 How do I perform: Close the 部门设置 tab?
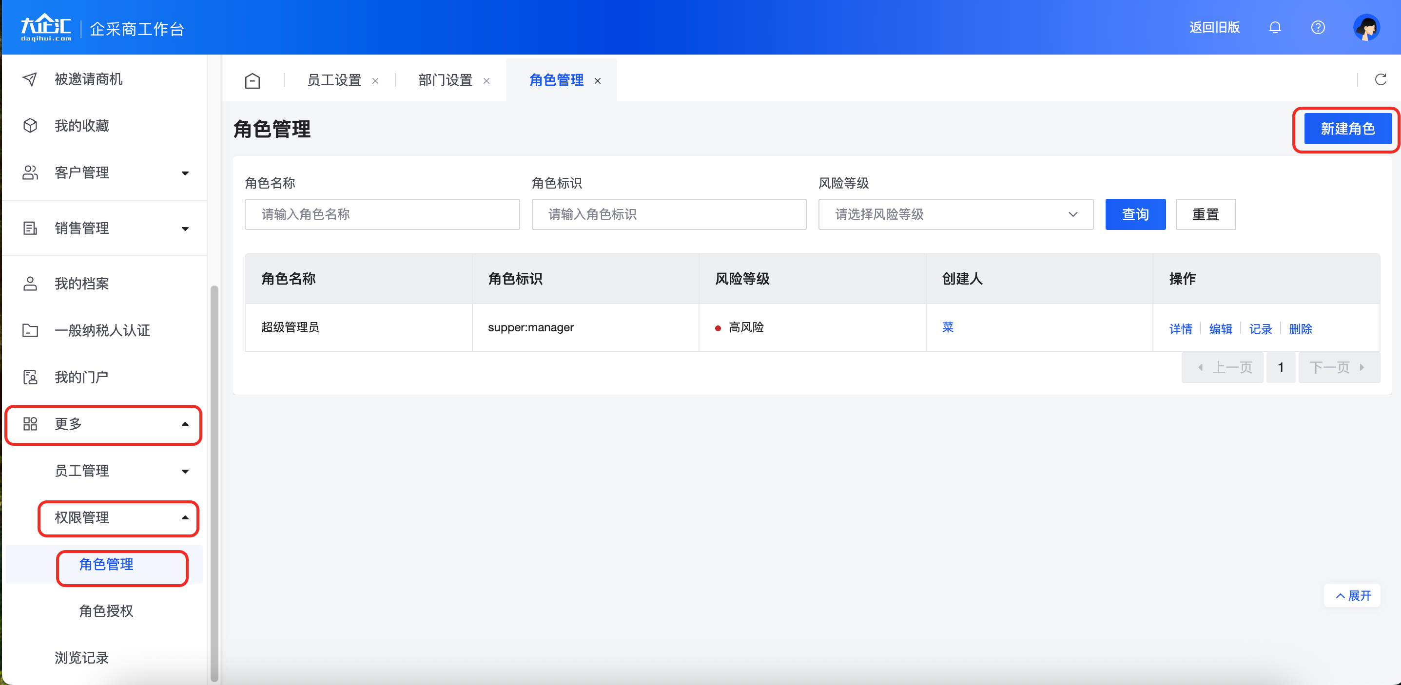pos(486,81)
